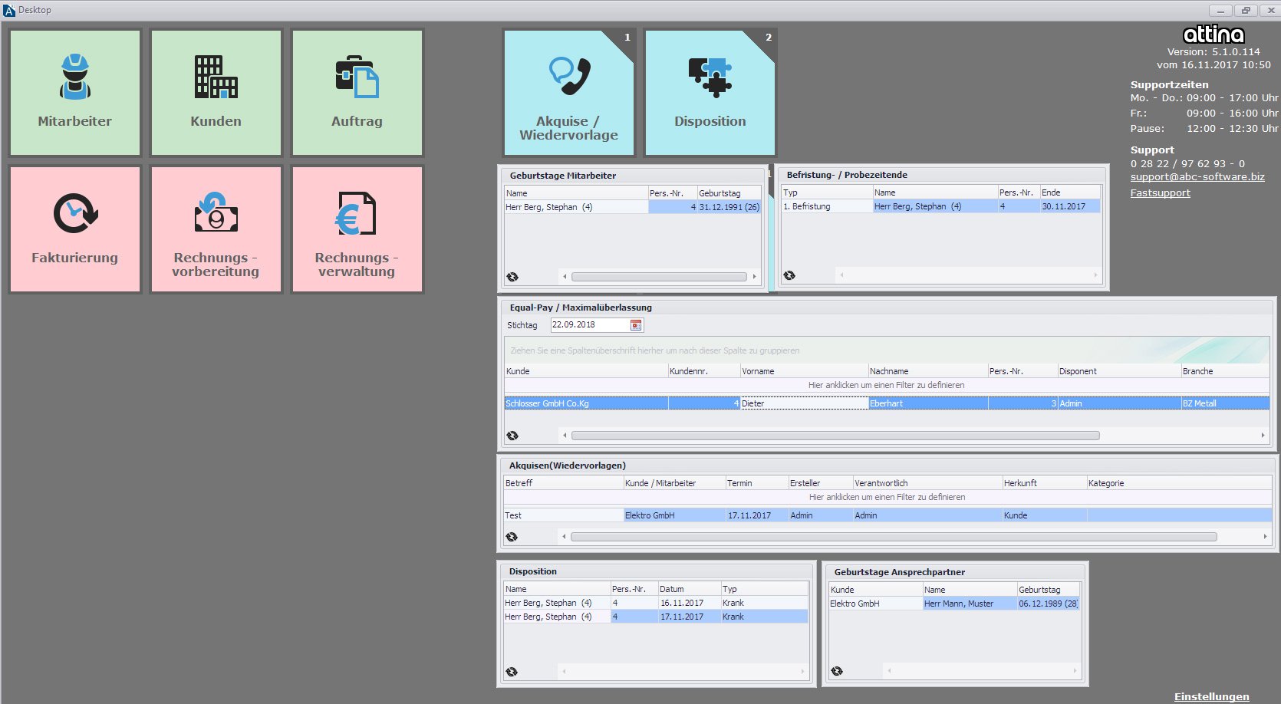Open the Einstellungen link

pos(1211,696)
